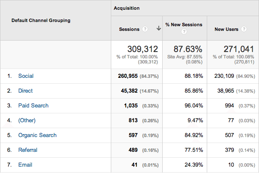Image resolution: width=259 pixels, height=173 pixels.
Task: Click the Default Channel Grouping header
Action: [41, 20]
